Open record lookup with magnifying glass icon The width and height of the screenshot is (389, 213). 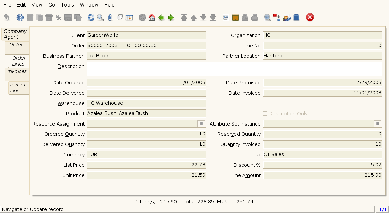point(100,17)
